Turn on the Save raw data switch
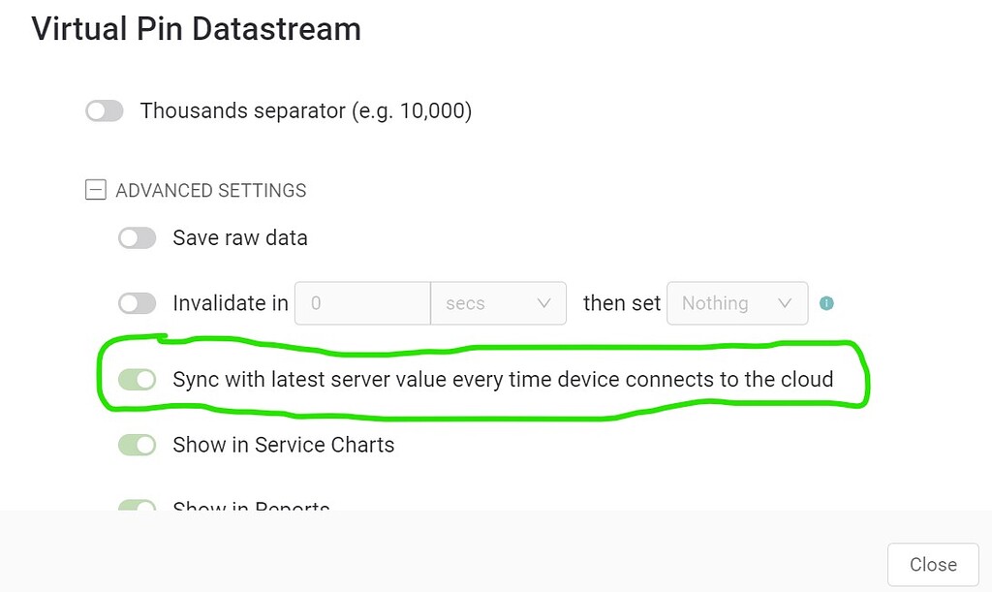 click(137, 238)
